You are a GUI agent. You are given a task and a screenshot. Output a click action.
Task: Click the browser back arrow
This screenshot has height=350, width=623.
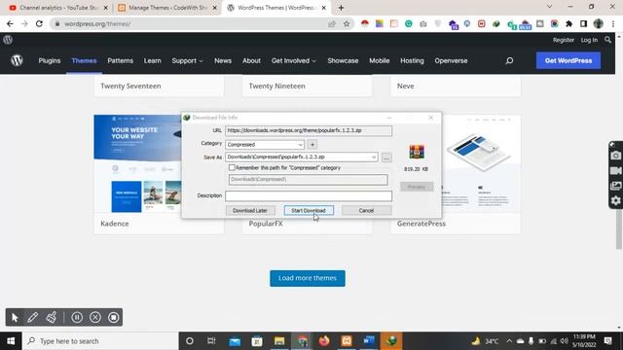click(10, 23)
